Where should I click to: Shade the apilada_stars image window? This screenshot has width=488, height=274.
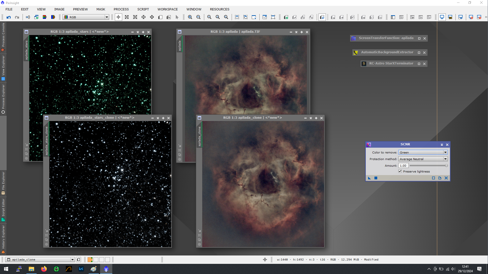point(138,32)
